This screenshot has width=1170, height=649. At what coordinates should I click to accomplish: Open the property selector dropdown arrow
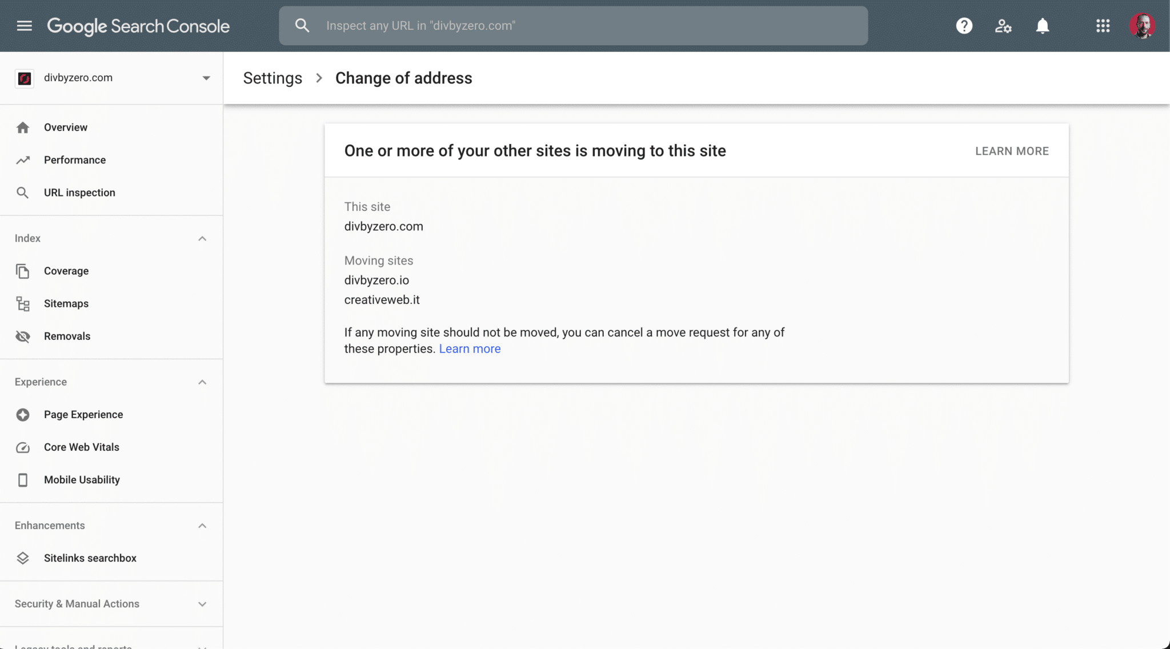click(206, 78)
